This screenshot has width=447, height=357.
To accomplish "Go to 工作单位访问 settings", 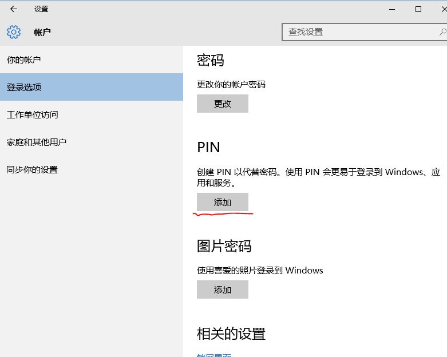I will pos(32,115).
